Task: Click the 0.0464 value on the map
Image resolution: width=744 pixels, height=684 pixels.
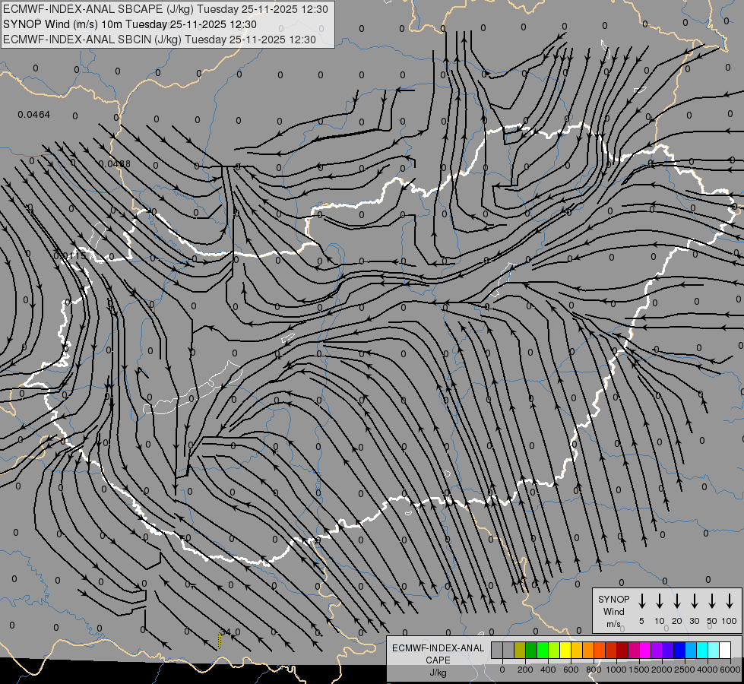Action: point(33,115)
